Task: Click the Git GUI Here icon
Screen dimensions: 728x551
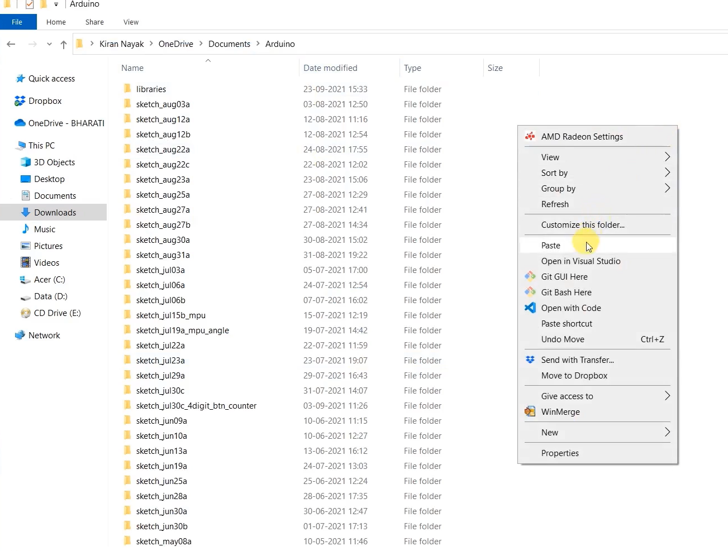Action: (530, 276)
